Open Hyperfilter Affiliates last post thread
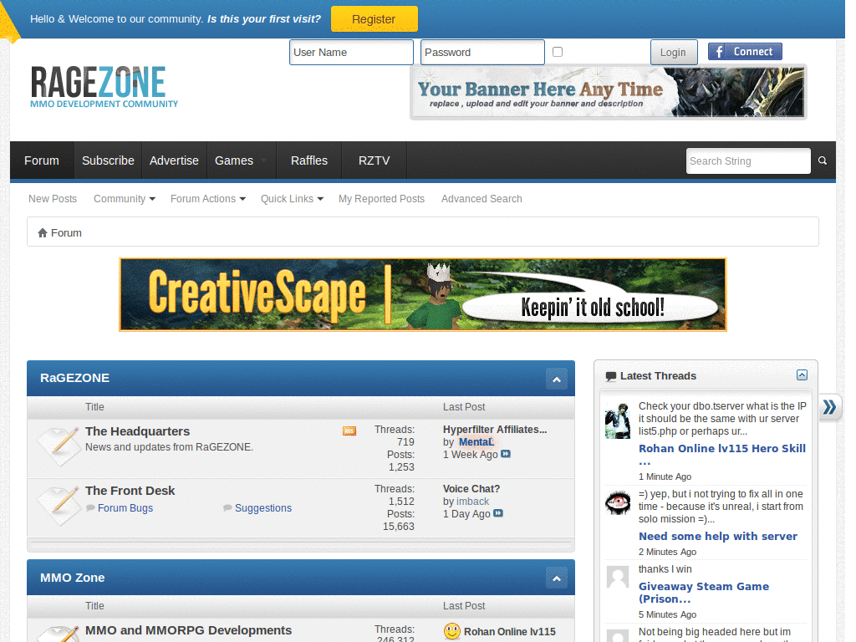Viewport: 856px width, 642px height. point(495,430)
